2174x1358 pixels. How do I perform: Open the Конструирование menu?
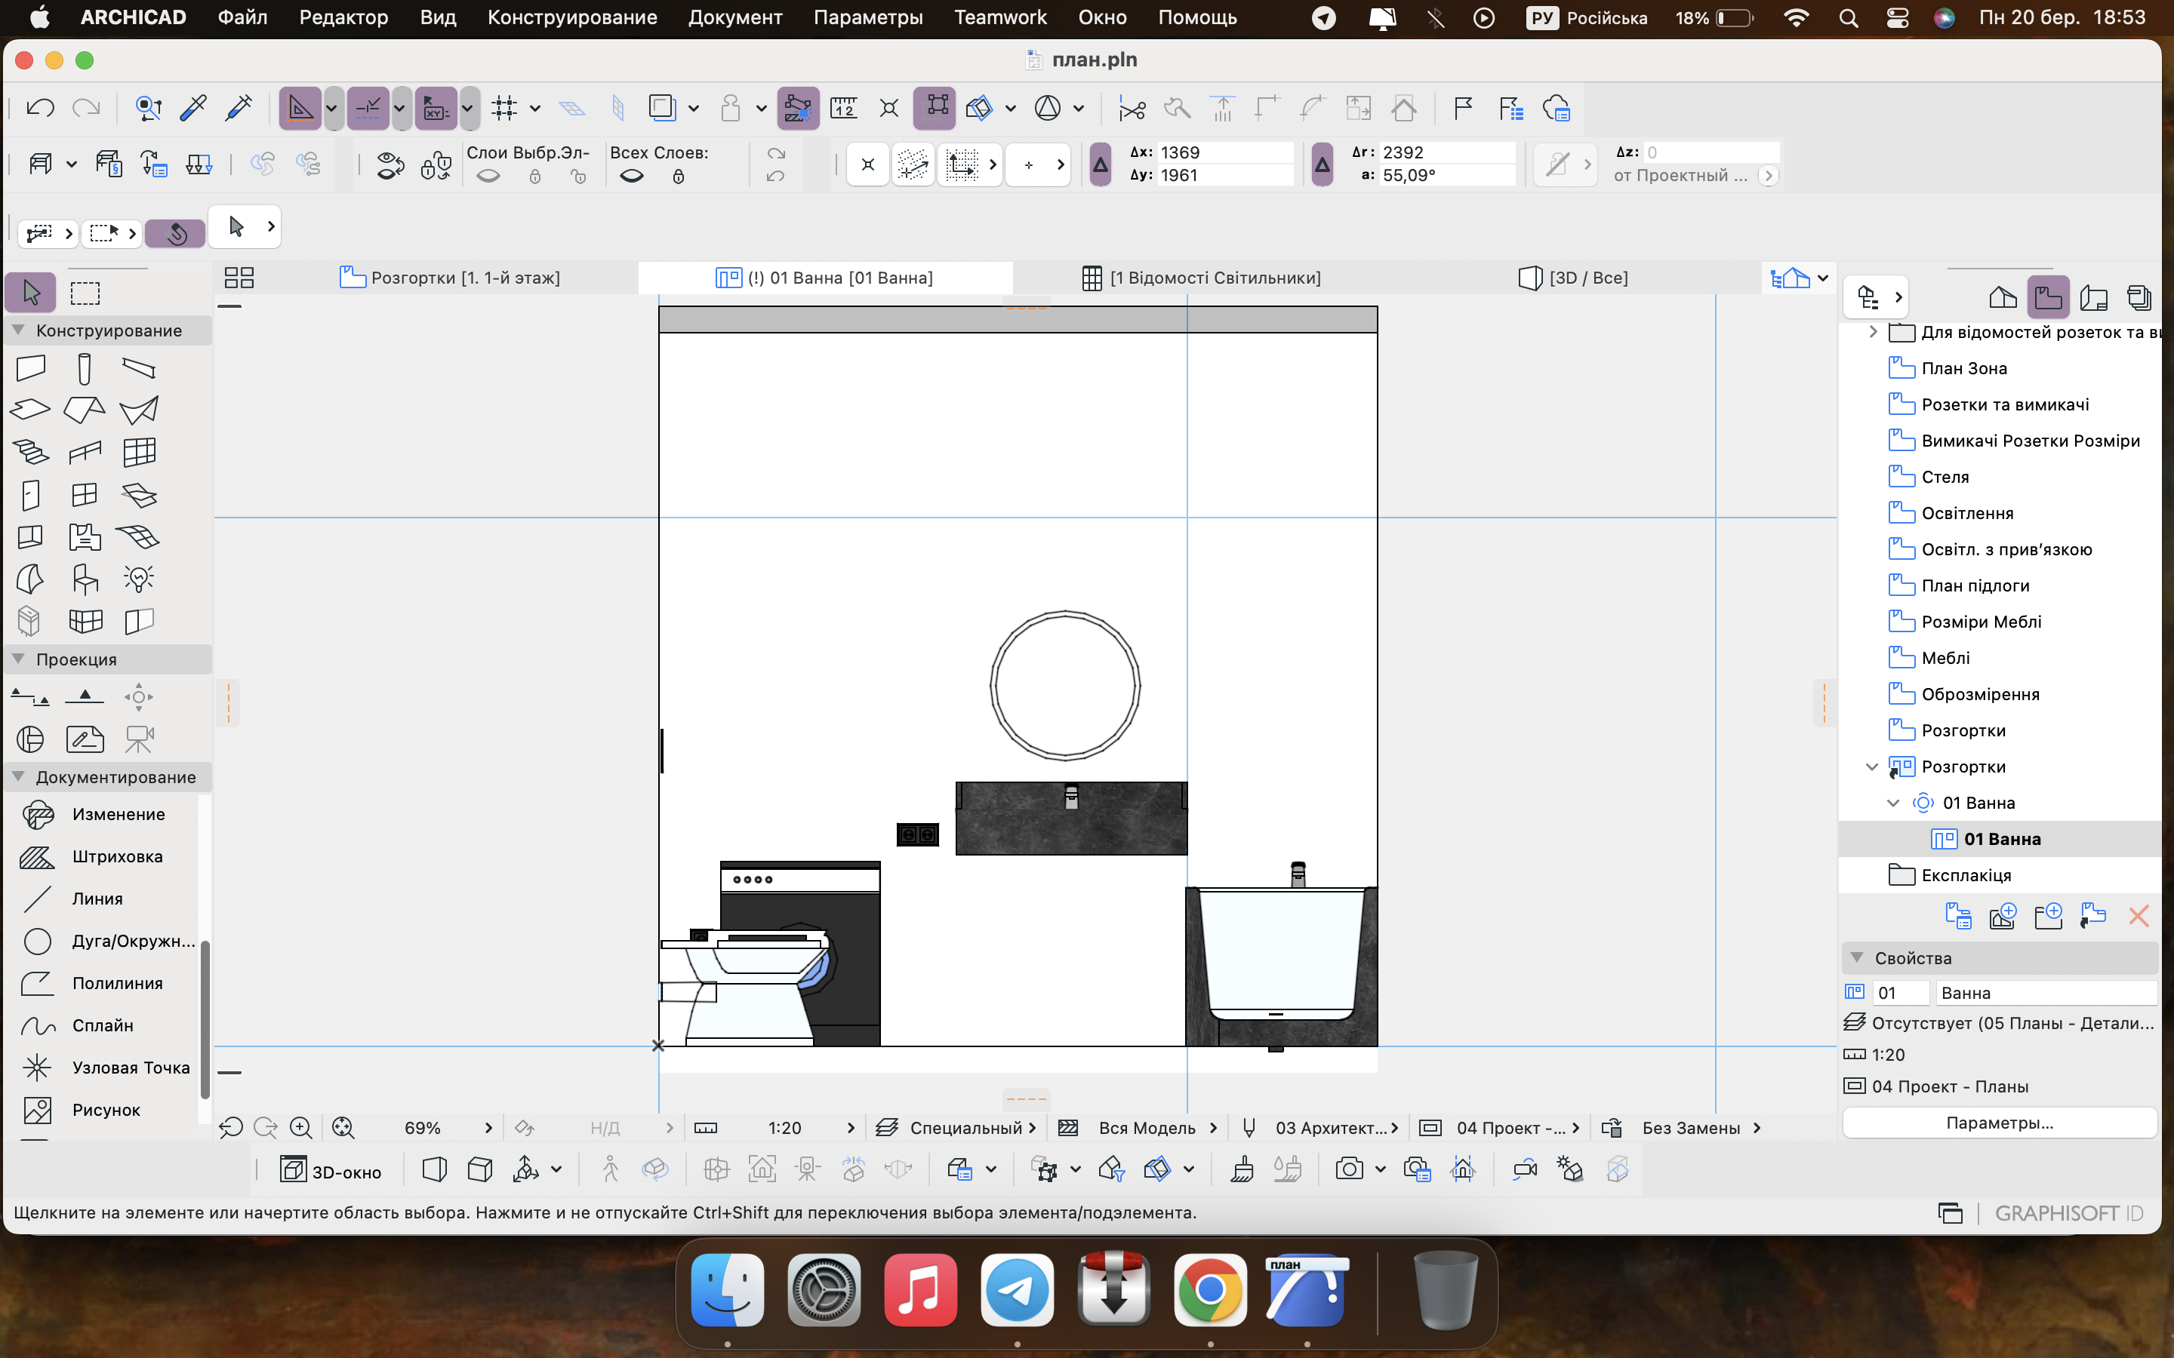[x=572, y=17]
